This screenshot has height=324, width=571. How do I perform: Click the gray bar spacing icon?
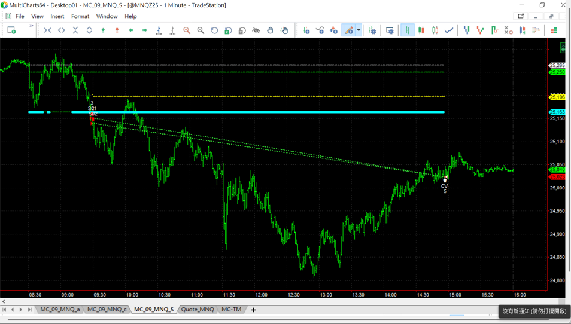[x=172, y=30]
